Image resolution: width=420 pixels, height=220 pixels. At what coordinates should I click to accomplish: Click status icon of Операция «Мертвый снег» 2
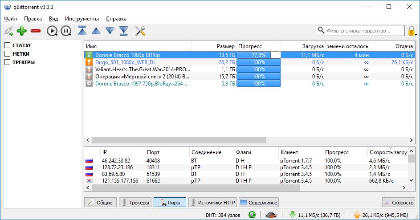(x=89, y=76)
